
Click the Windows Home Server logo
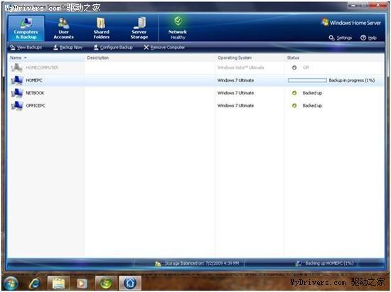tap(351, 23)
